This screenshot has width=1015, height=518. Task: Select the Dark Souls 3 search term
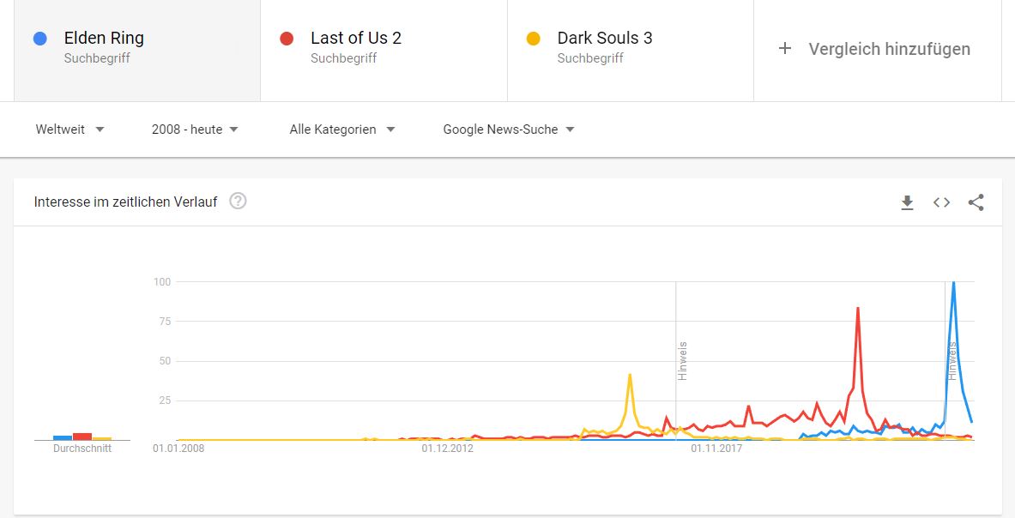pos(631,51)
